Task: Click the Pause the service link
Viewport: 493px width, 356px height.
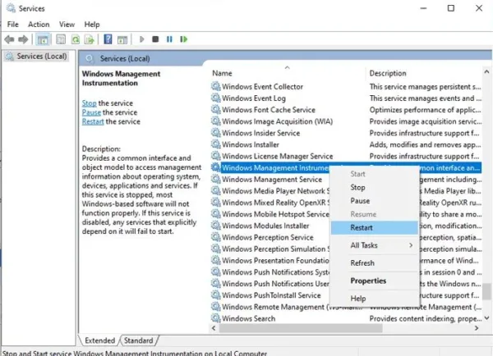Action: click(91, 112)
